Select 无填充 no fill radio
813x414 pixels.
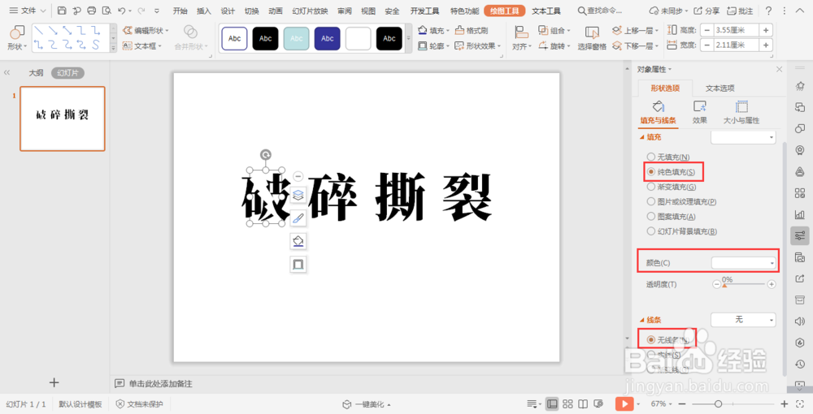pos(650,157)
